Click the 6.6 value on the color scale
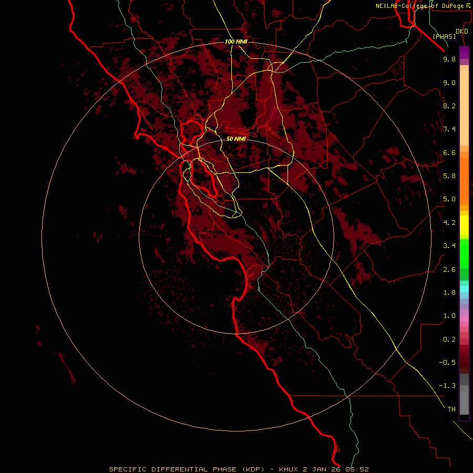This screenshot has width=473, height=473. click(449, 152)
